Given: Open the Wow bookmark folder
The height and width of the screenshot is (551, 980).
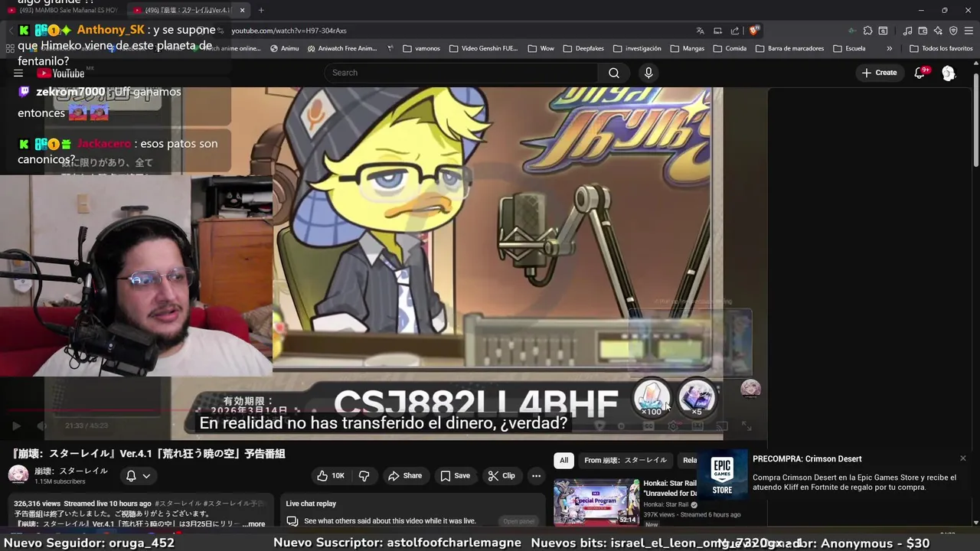Looking at the screenshot, I should 541,48.
